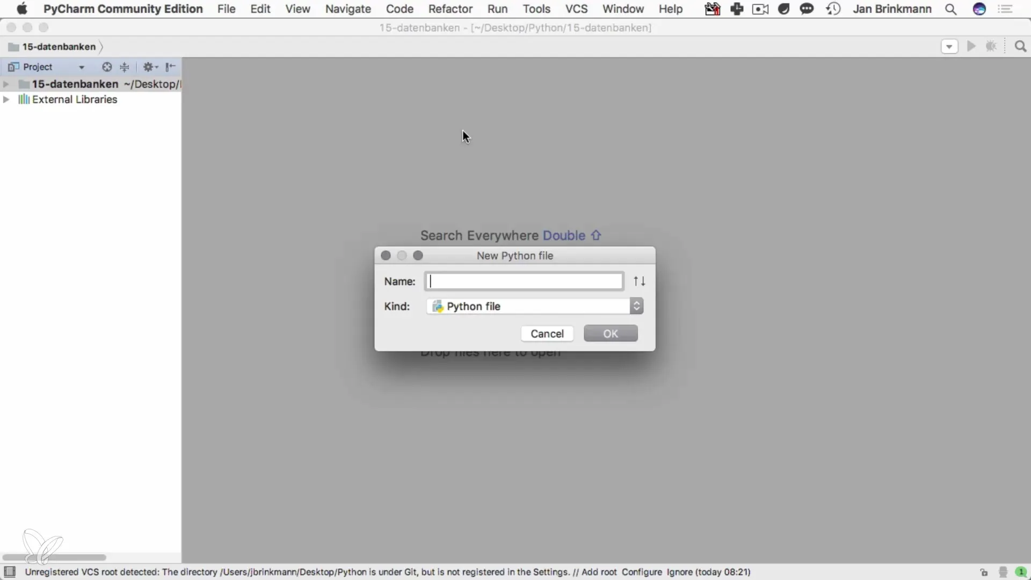Open the Project view selector dropdown

click(x=47, y=67)
